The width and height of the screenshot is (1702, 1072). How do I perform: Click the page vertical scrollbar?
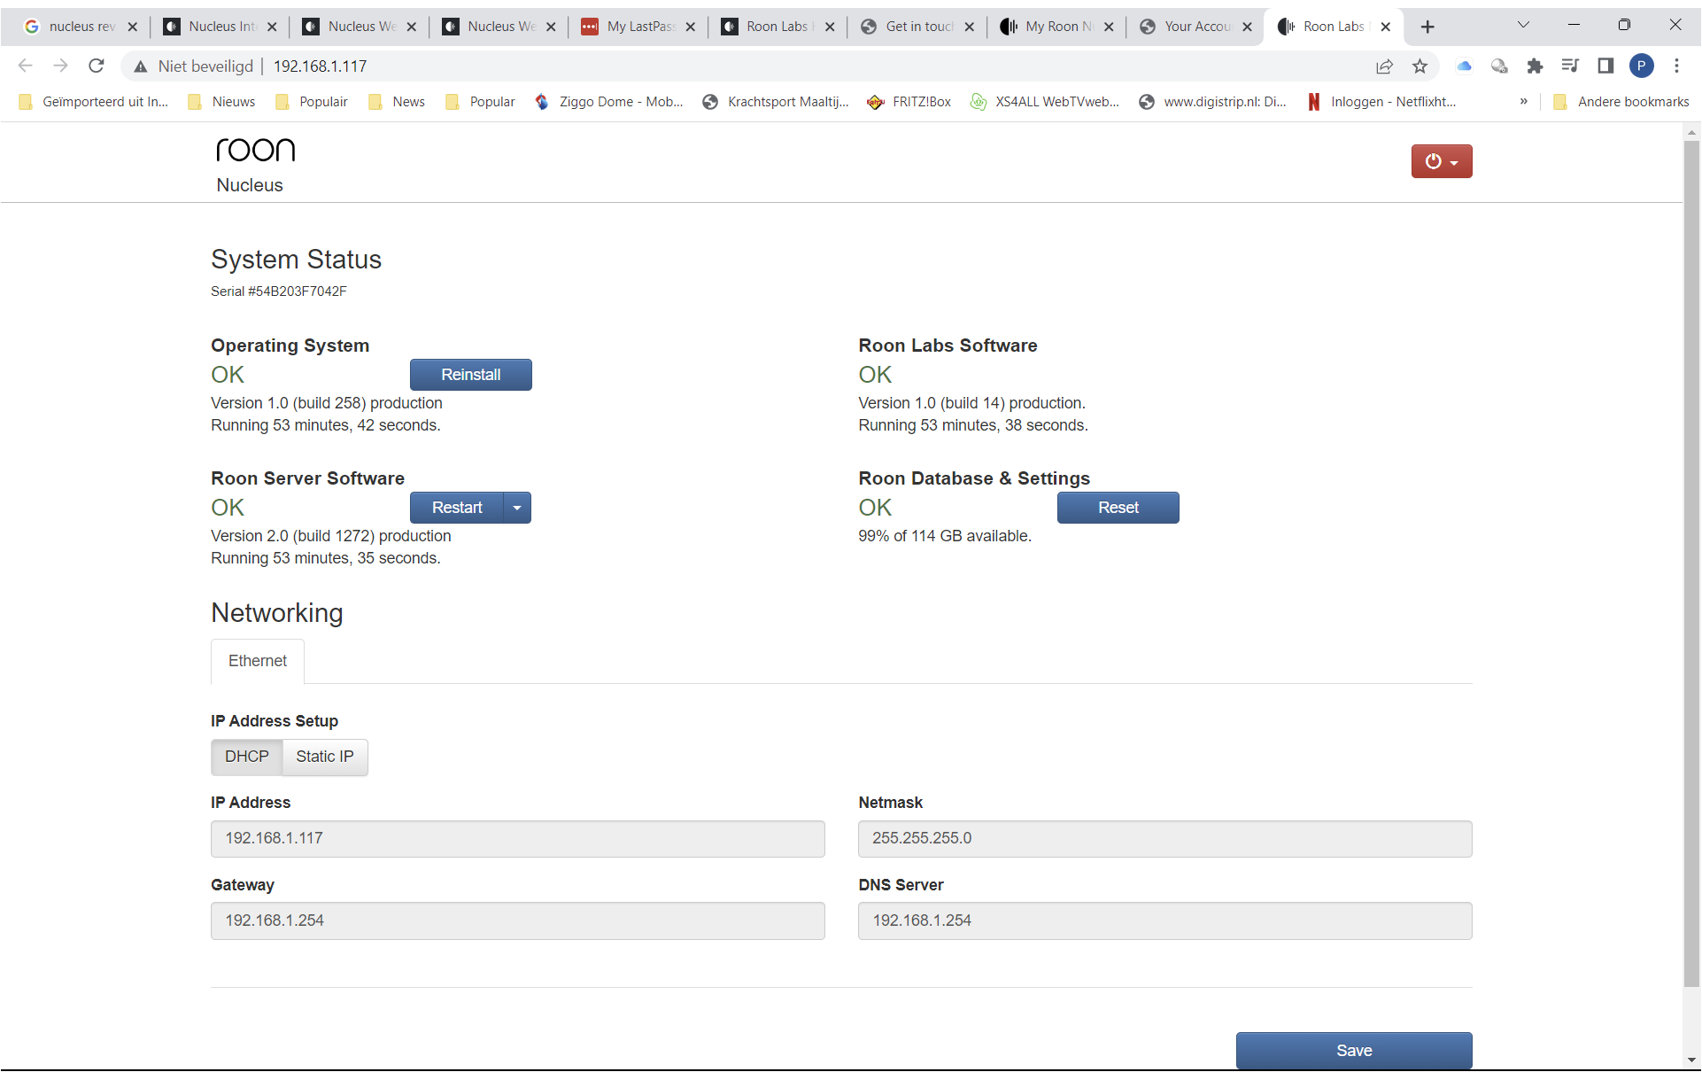point(1691,562)
